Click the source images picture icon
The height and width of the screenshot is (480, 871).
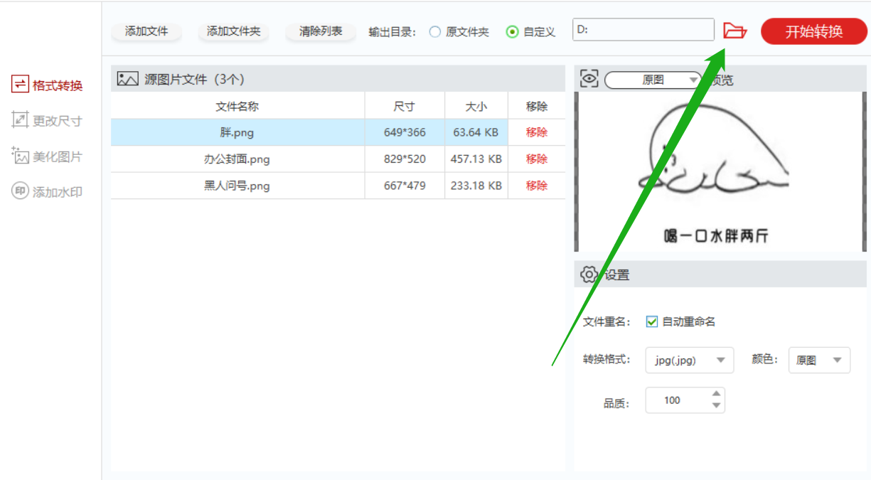click(x=127, y=79)
